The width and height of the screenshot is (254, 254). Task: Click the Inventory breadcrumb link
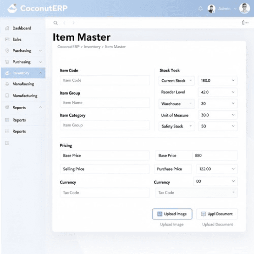[x=92, y=47]
